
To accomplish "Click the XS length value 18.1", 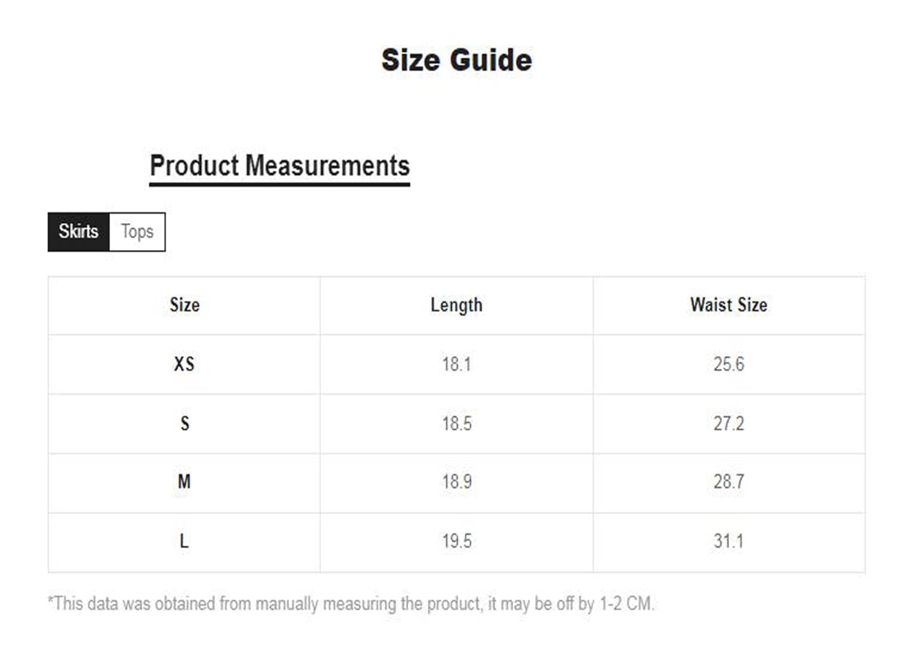I will (456, 364).
